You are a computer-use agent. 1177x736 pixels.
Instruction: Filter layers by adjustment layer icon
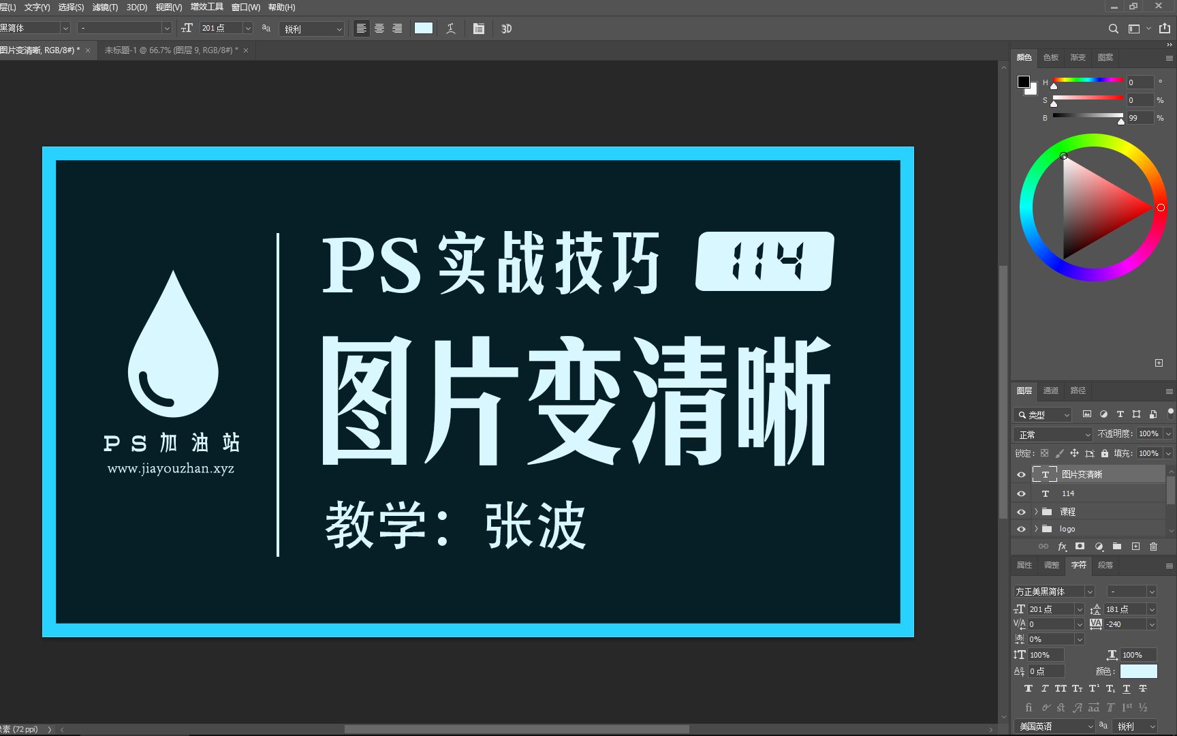(1103, 414)
